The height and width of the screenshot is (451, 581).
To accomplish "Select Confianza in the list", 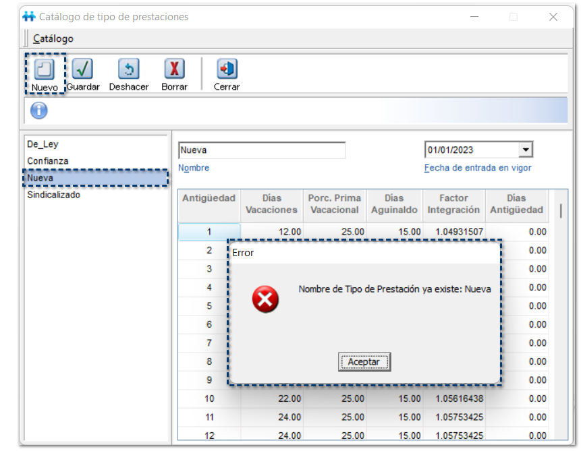I will click(x=47, y=161).
